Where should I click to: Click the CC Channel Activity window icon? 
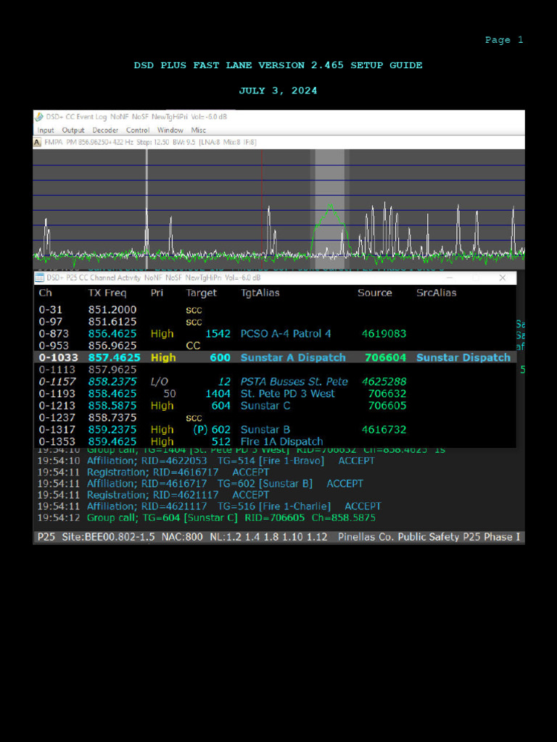pyautogui.click(x=39, y=278)
